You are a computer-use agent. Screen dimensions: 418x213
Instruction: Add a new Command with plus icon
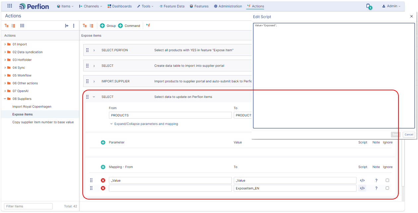pyautogui.click(x=121, y=25)
